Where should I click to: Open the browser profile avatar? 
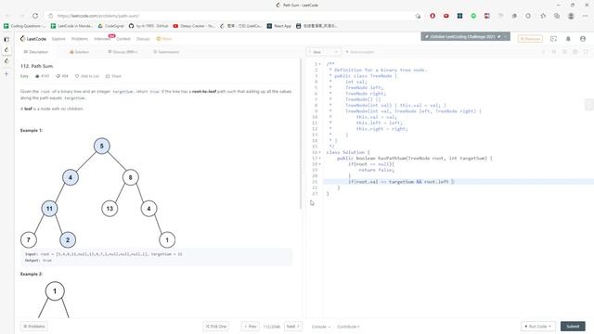(571, 16)
